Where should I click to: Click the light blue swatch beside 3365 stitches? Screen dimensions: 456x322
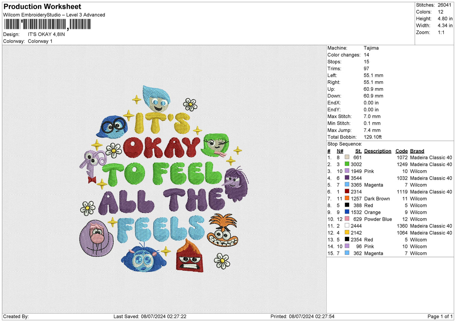(347, 185)
